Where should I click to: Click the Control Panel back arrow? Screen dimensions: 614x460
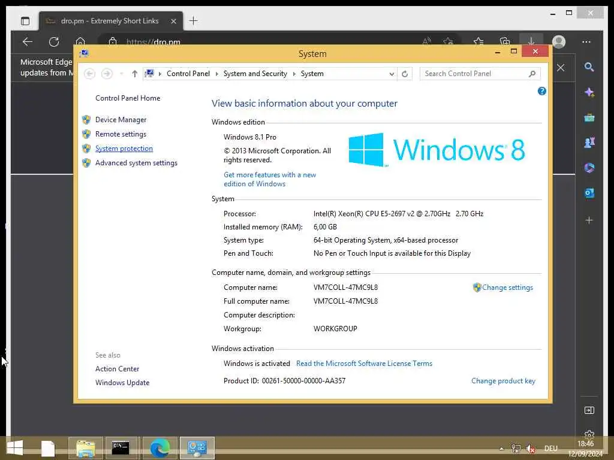tap(90, 74)
